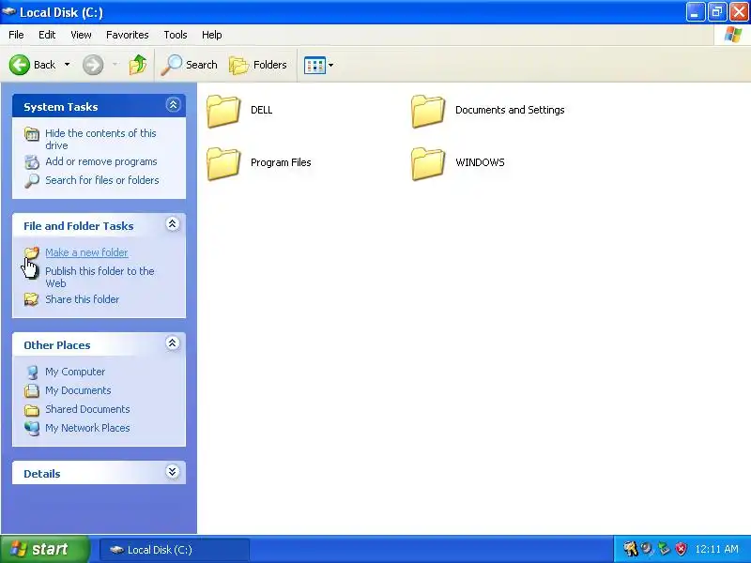Go to My Computer in Other Places
The height and width of the screenshot is (563, 751).
[75, 372]
